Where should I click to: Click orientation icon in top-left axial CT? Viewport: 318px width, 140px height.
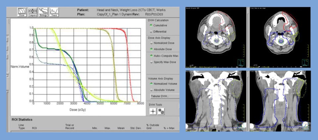tap(240, 62)
